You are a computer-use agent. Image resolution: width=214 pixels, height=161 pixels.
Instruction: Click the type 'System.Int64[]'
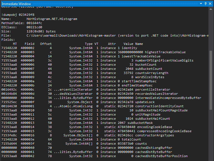(79, 144)
